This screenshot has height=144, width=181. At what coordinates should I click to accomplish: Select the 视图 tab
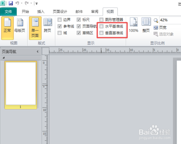coord(110,12)
